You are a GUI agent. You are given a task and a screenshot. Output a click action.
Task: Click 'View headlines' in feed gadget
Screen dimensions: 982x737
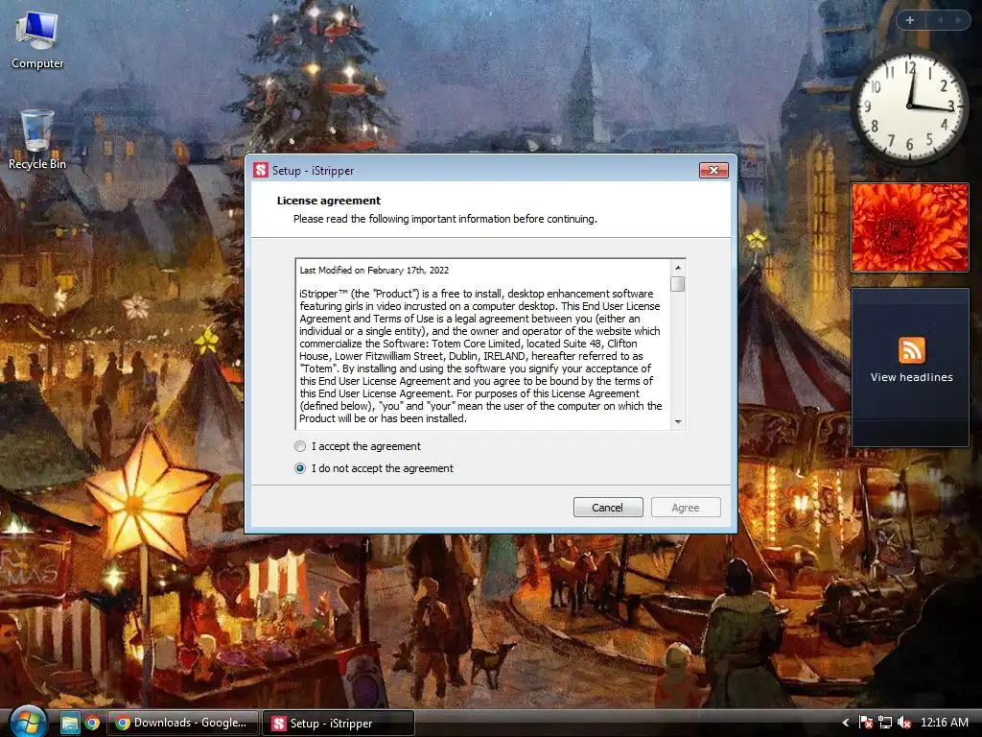pos(911,377)
